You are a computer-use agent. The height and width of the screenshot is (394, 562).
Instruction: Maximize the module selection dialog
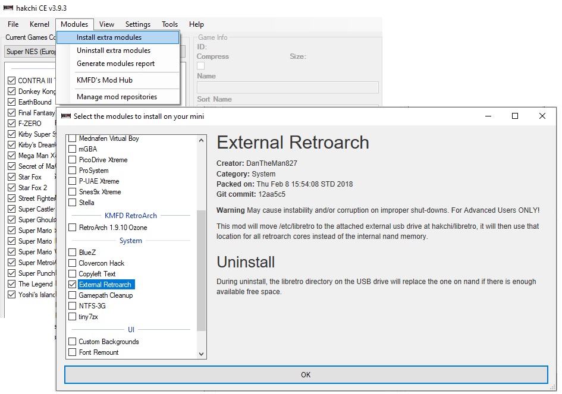coord(515,116)
